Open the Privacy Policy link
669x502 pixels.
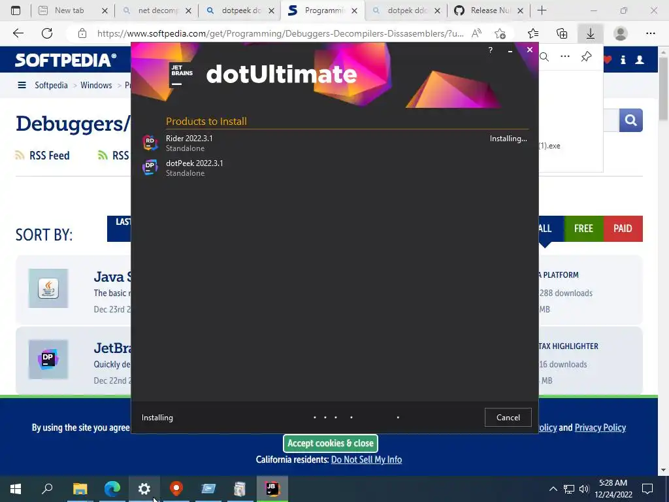coord(600,427)
